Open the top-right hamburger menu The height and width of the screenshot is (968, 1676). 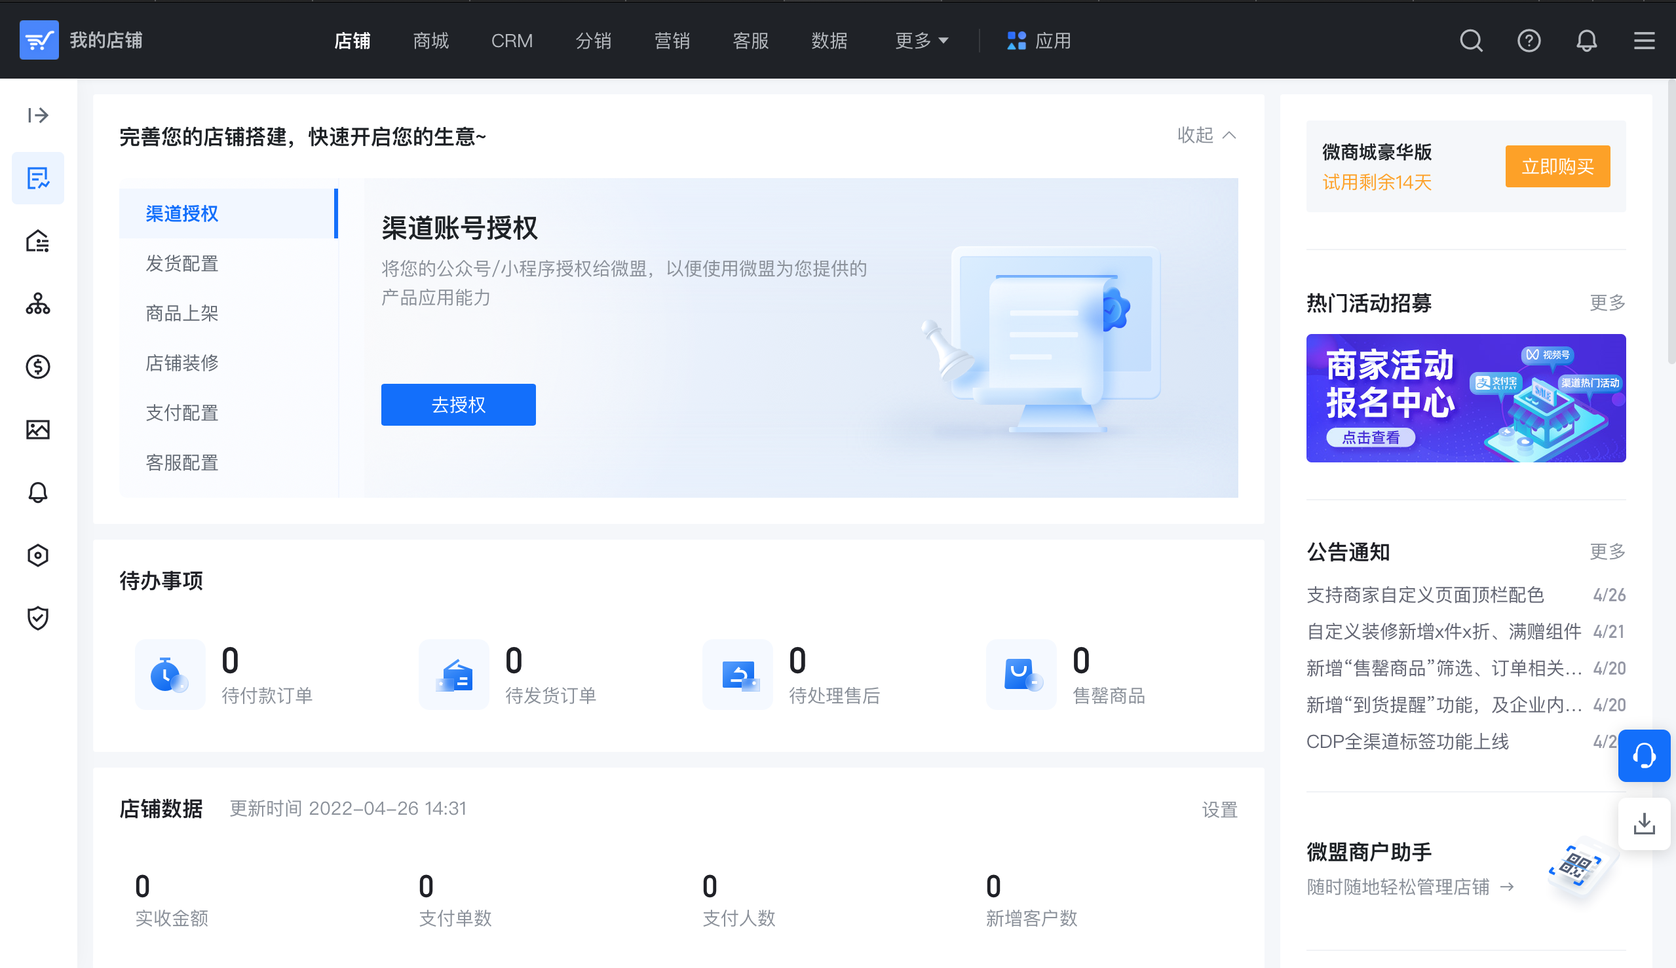click(x=1644, y=41)
